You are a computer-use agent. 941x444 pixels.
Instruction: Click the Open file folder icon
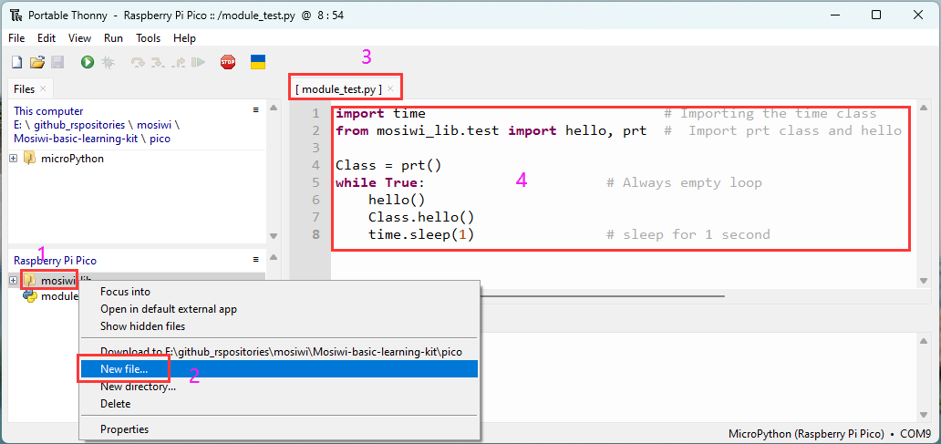pos(37,62)
